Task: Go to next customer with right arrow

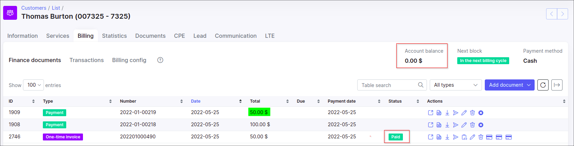Action: click(x=562, y=14)
